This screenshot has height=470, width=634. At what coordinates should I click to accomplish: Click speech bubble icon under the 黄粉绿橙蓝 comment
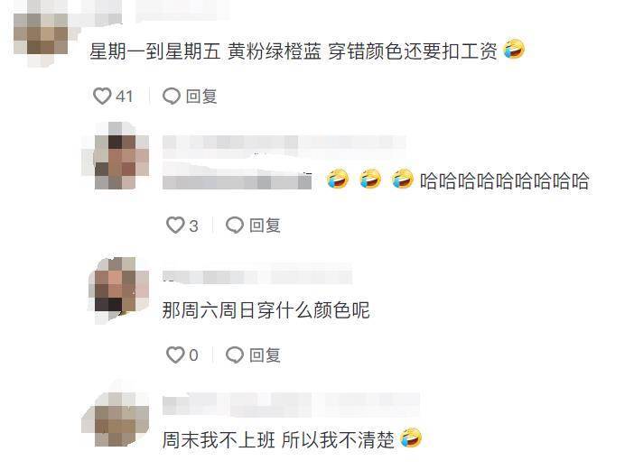(x=172, y=97)
